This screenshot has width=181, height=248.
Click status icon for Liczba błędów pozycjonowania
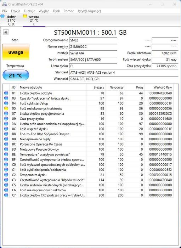point(6,114)
